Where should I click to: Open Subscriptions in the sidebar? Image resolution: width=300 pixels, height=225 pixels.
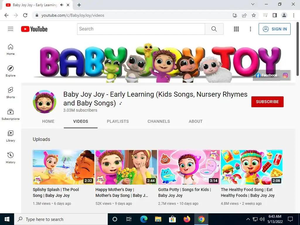(x=11, y=115)
